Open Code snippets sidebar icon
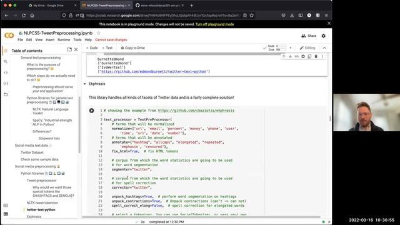The width and height of the screenshot is (400, 225). coord(6,72)
